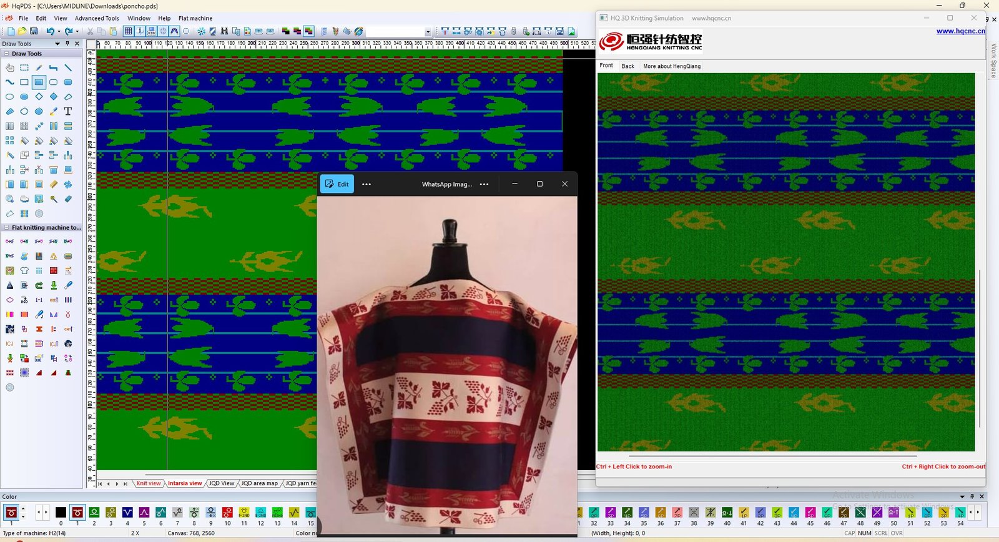
Task: Select the curve wave tool
Action: [9, 82]
